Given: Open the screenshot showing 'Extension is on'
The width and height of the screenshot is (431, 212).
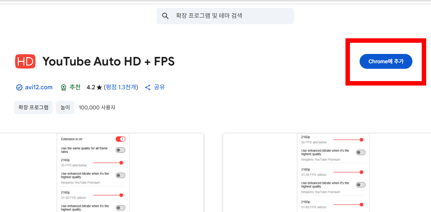Looking at the screenshot, I should tap(102, 173).
